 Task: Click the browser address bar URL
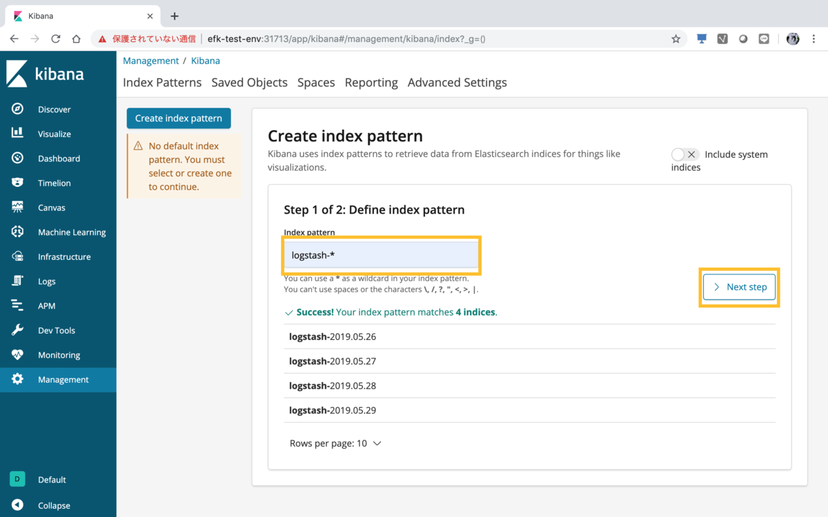(x=346, y=39)
